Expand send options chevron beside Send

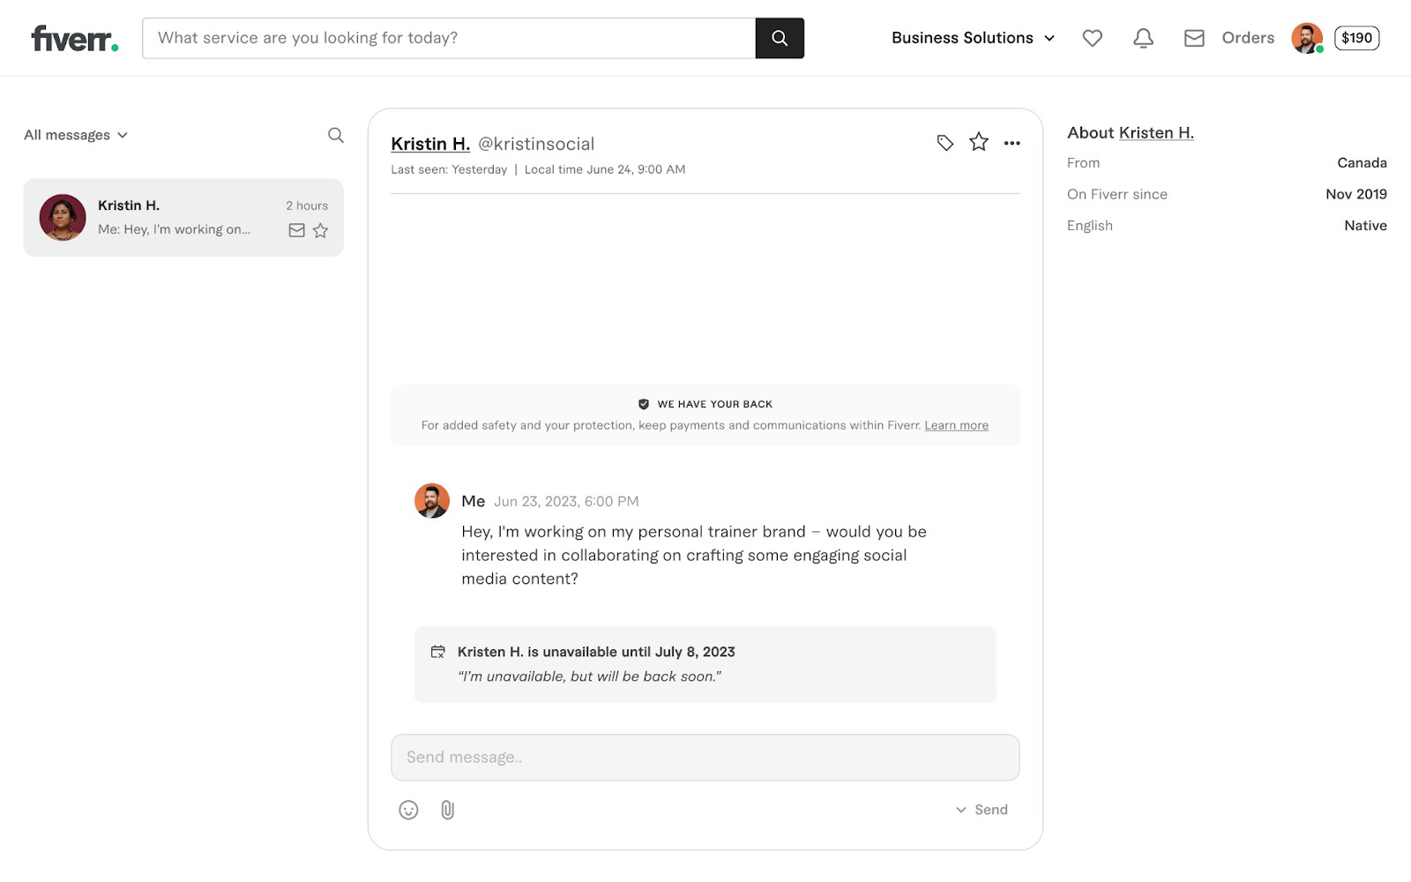(x=960, y=810)
